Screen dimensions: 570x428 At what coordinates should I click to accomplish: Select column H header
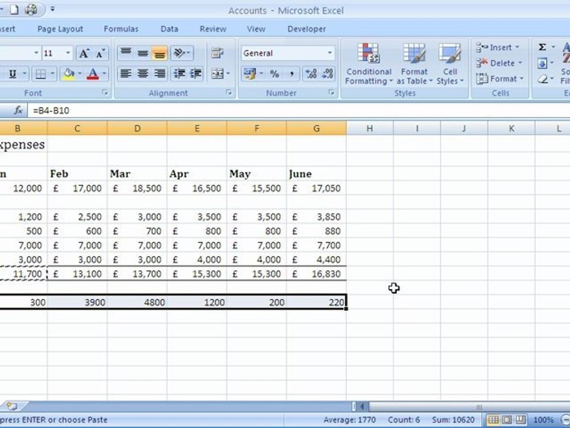pyautogui.click(x=370, y=128)
